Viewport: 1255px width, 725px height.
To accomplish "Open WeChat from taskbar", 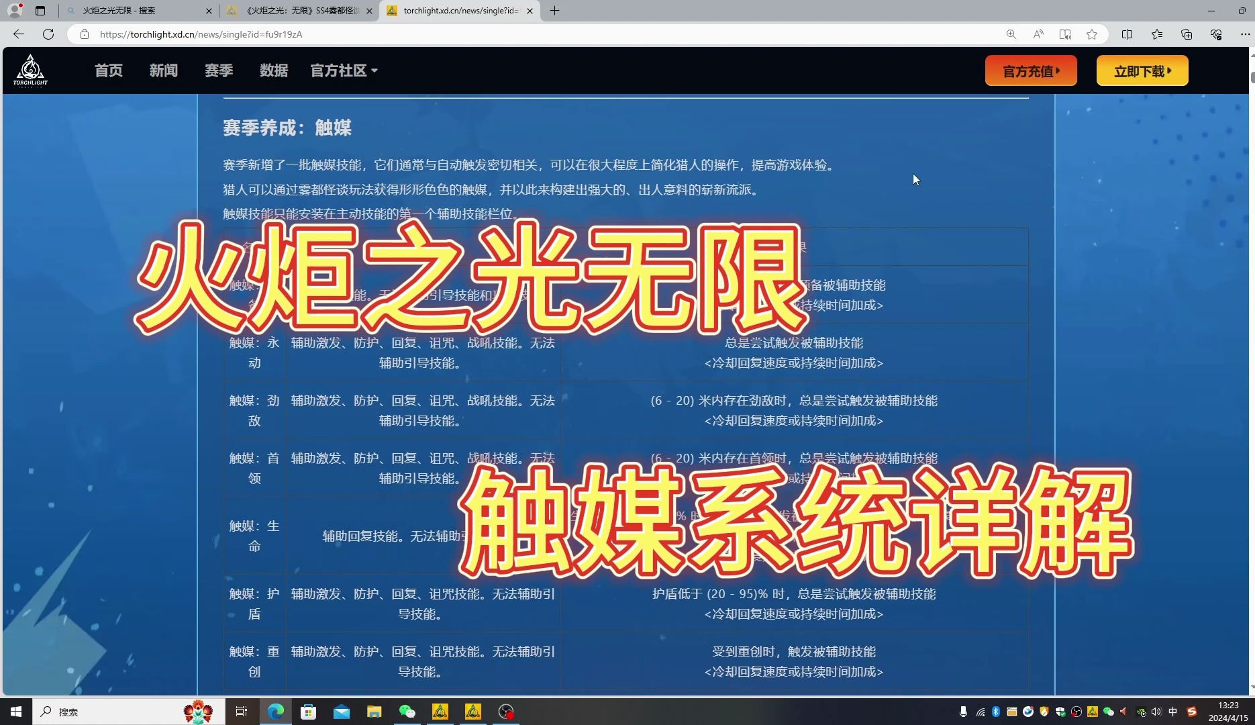I will click(407, 712).
